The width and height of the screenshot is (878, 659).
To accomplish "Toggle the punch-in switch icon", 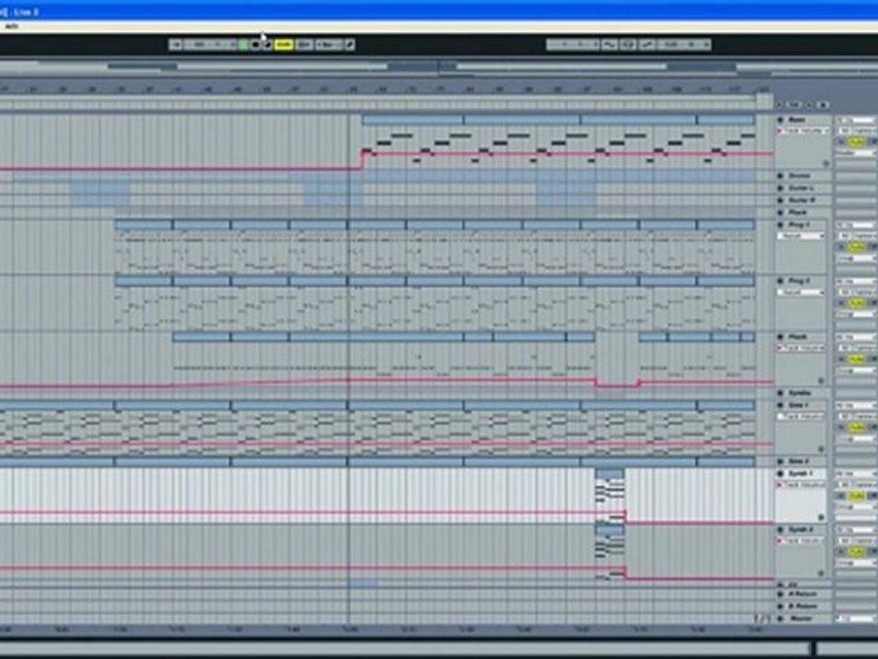I will click(609, 44).
